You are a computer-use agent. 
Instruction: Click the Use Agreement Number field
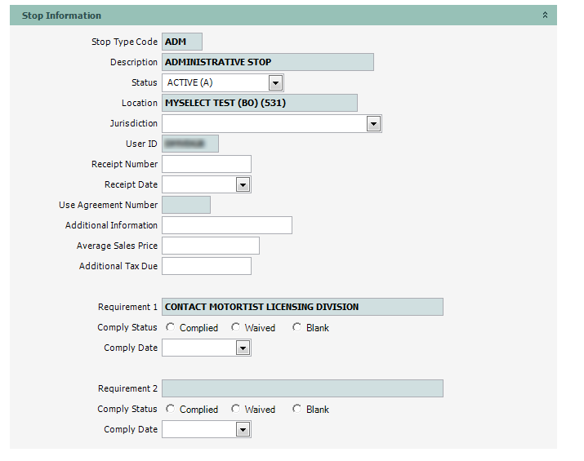(x=185, y=205)
